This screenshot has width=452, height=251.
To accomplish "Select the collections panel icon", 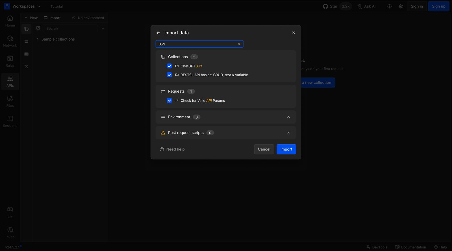I will click(x=26, y=29).
